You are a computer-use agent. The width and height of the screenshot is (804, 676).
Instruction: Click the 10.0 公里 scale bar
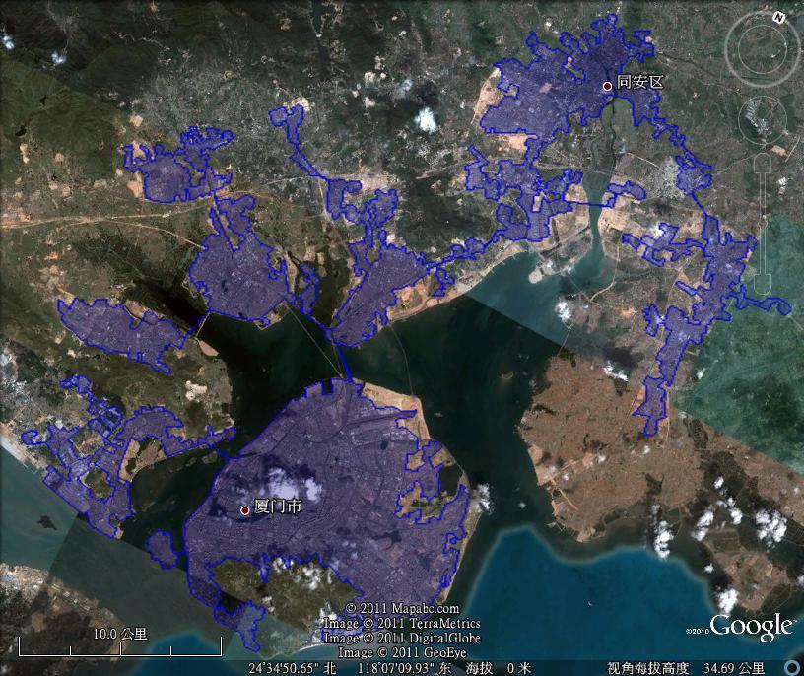(x=120, y=643)
